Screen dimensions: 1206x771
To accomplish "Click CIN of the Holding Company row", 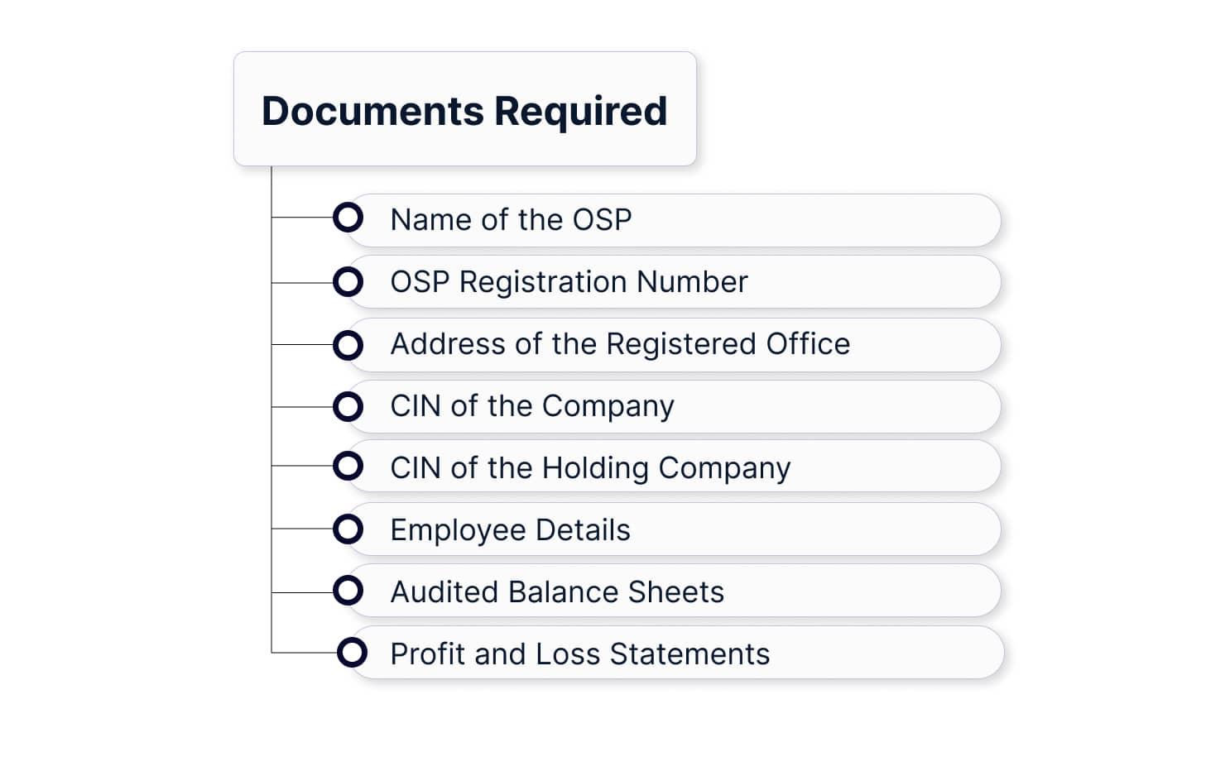I will [x=590, y=468].
